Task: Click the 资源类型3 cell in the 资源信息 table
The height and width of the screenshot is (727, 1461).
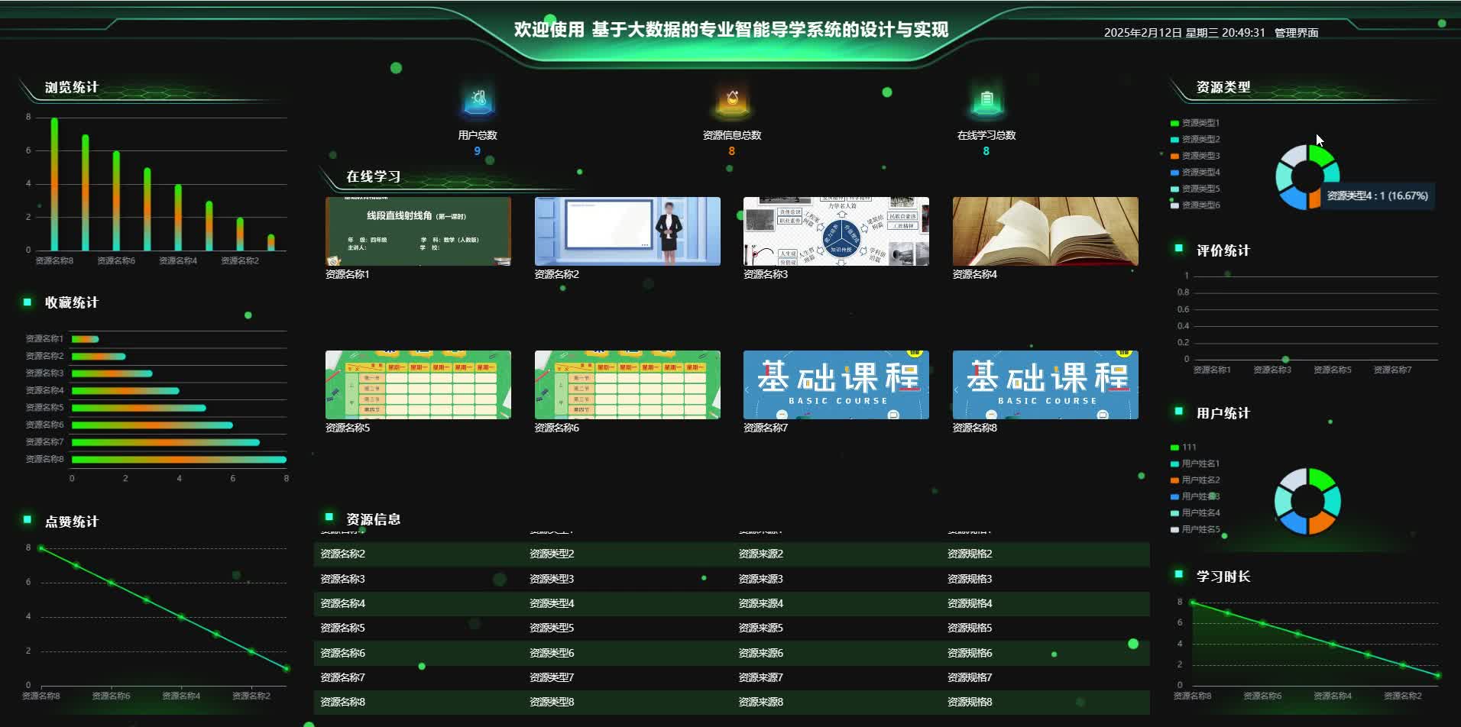Action: (552, 579)
